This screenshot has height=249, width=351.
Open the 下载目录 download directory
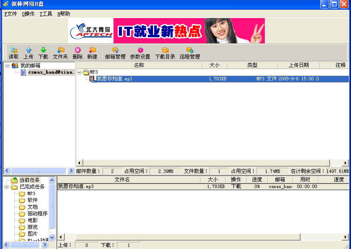tap(165, 53)
